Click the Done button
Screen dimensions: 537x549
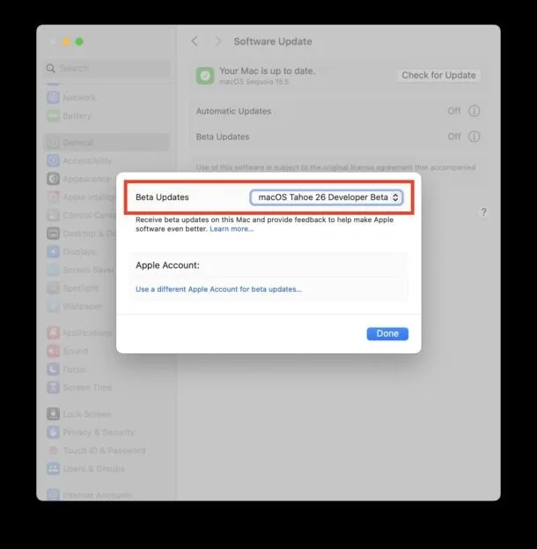(x=387, y=334)
